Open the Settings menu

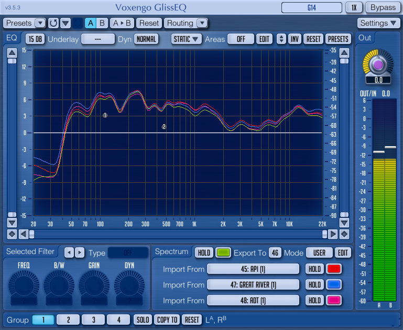[378, 23]
